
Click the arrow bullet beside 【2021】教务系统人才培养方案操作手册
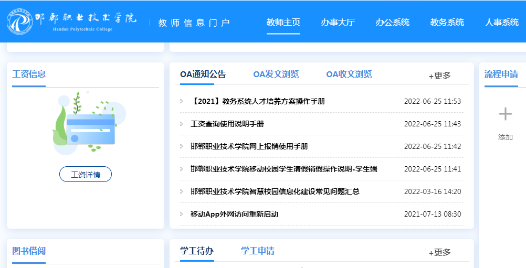[182, 101]
